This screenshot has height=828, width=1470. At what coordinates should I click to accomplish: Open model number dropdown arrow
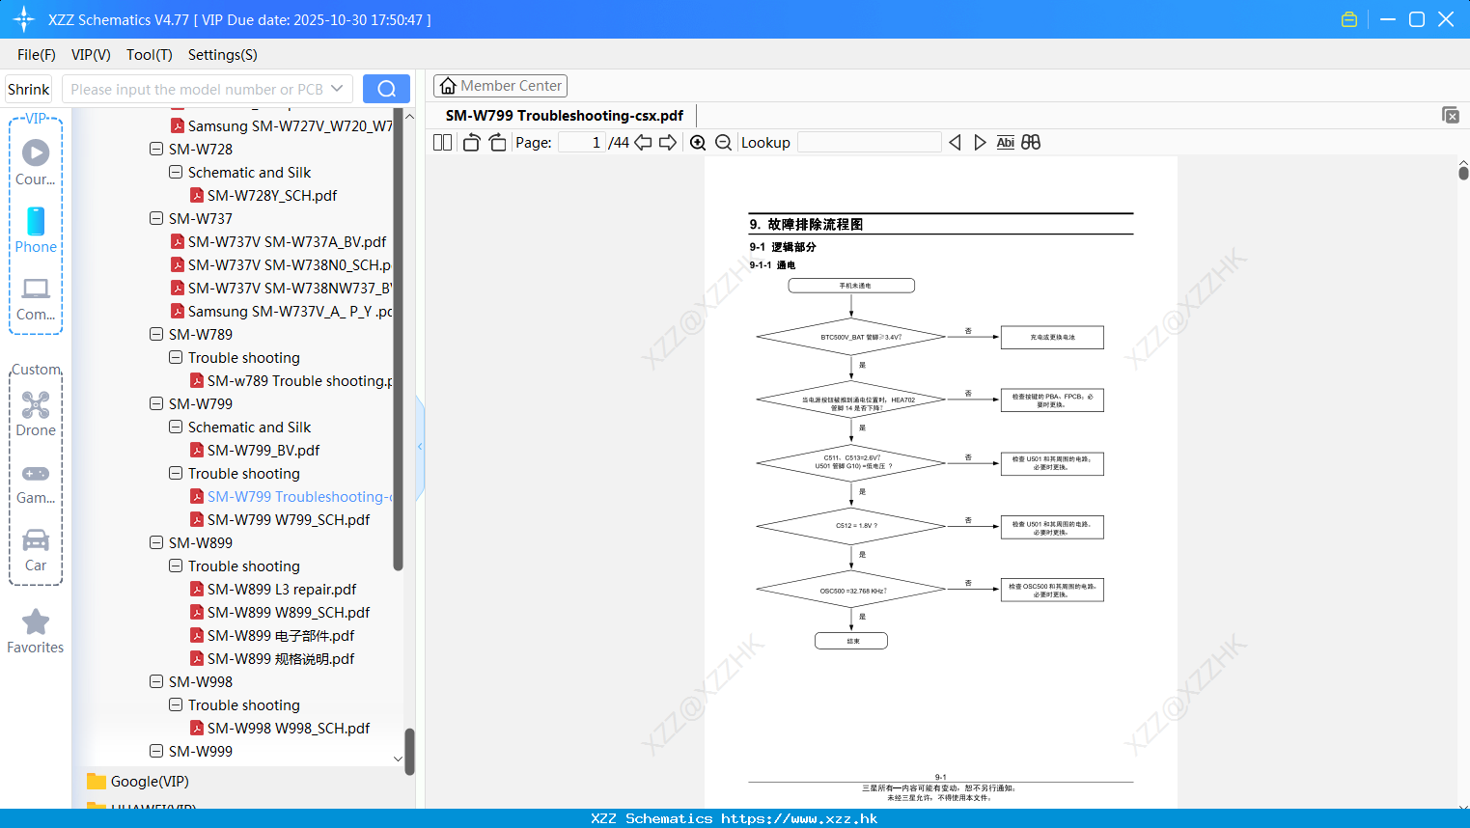coord(337,89)
